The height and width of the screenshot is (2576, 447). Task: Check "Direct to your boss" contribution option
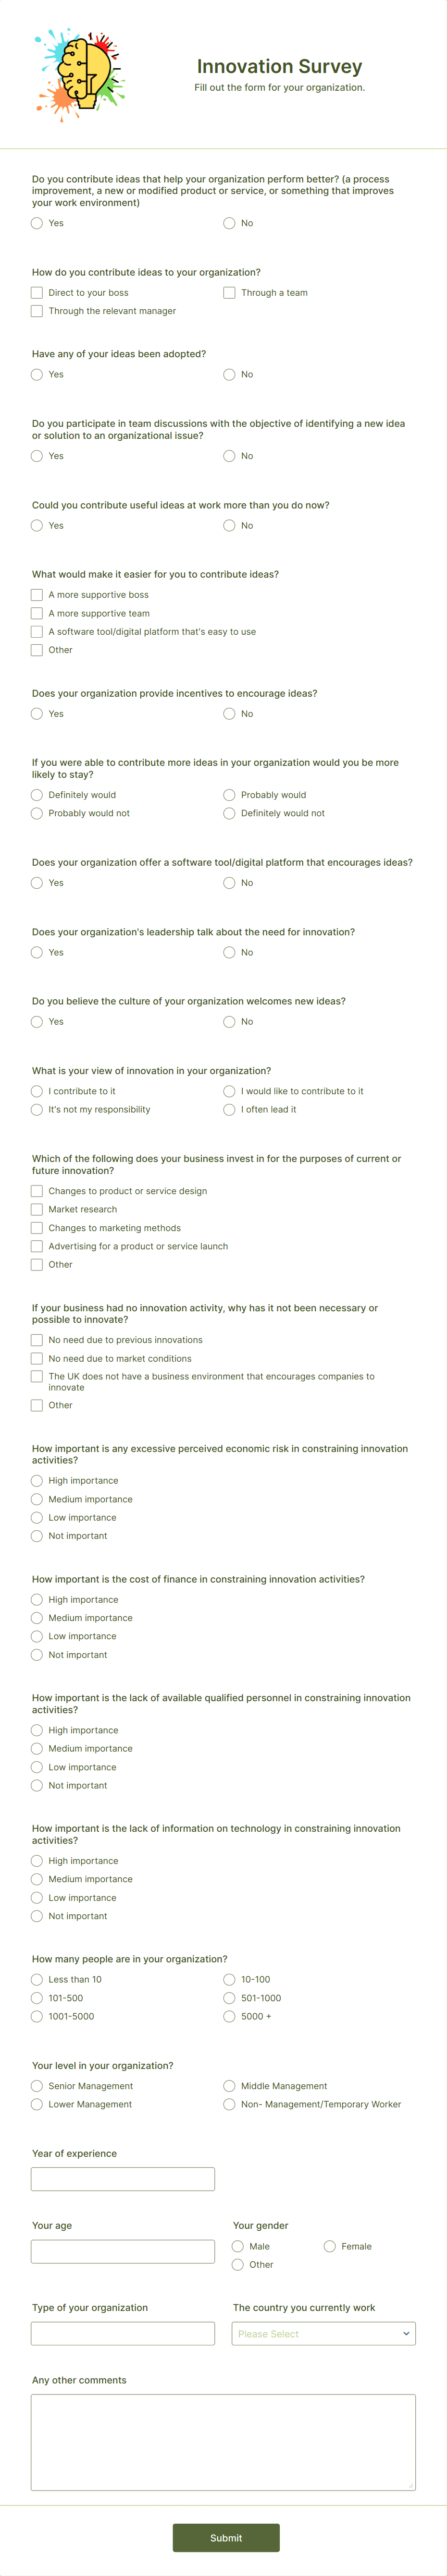pos(36,292)
